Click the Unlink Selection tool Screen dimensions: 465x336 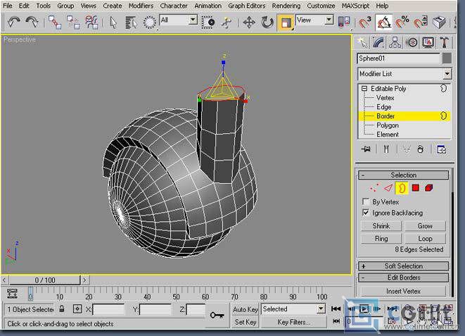tap(73, 23)
